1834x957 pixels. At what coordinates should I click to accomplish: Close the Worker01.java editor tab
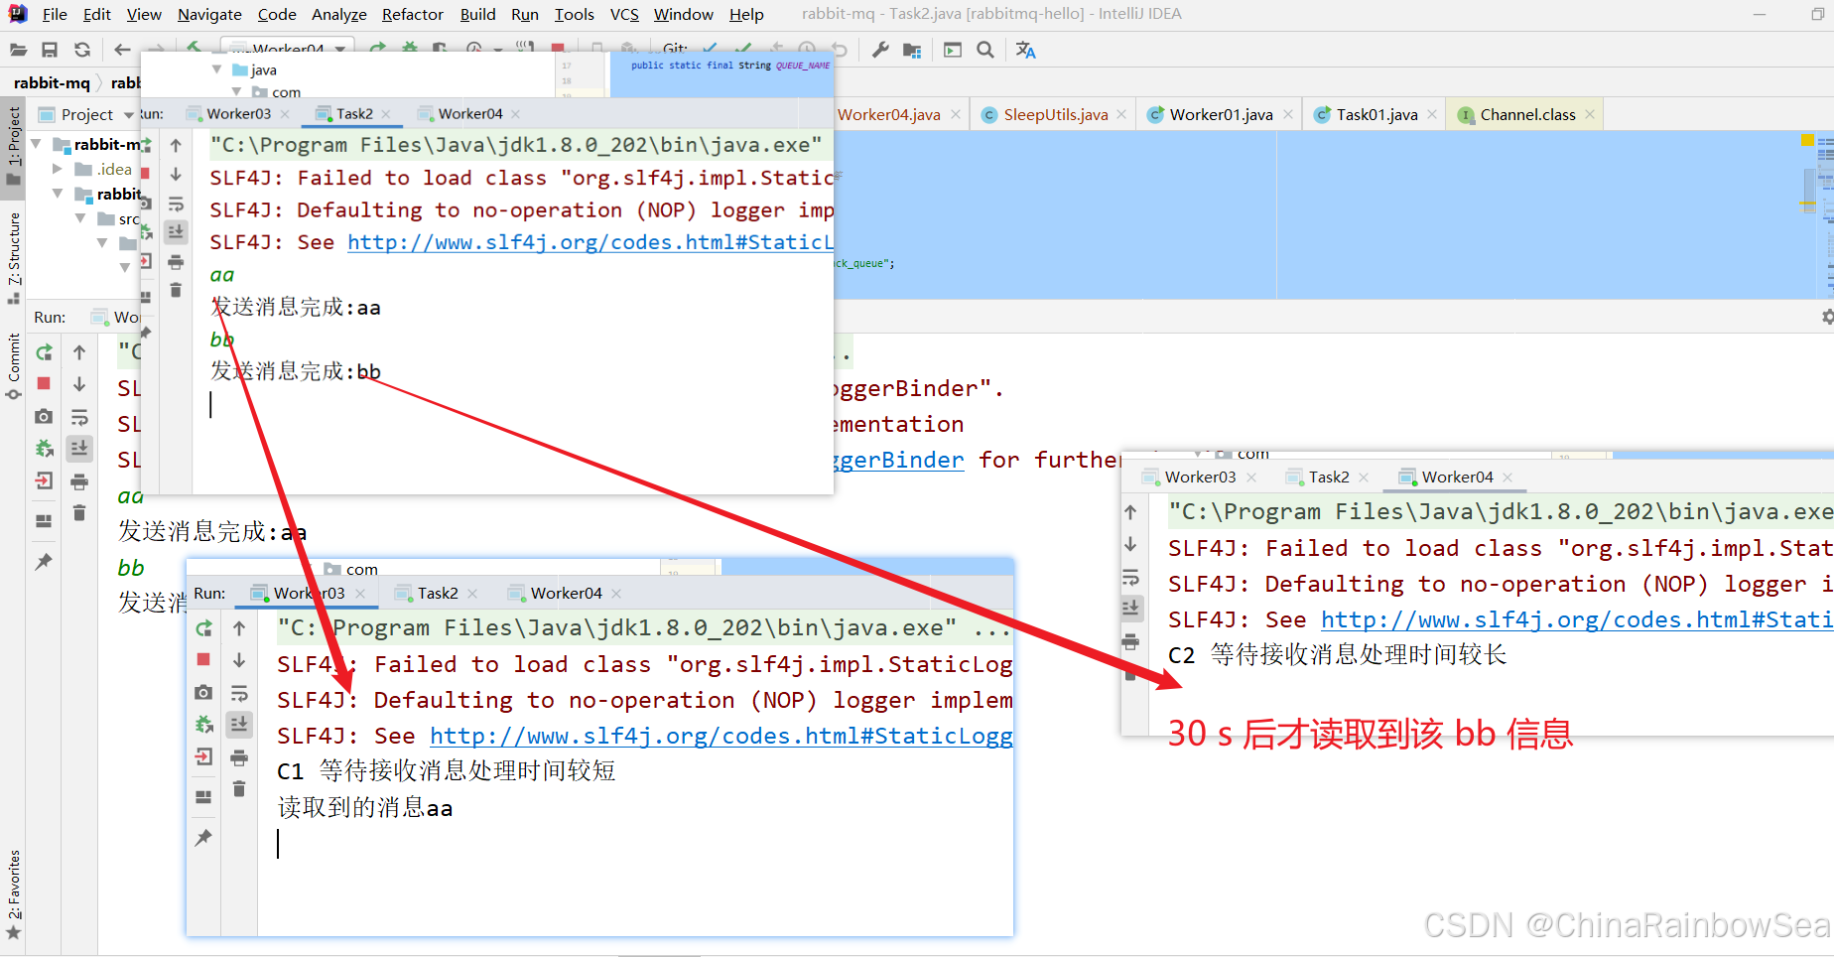point(1288,114)
